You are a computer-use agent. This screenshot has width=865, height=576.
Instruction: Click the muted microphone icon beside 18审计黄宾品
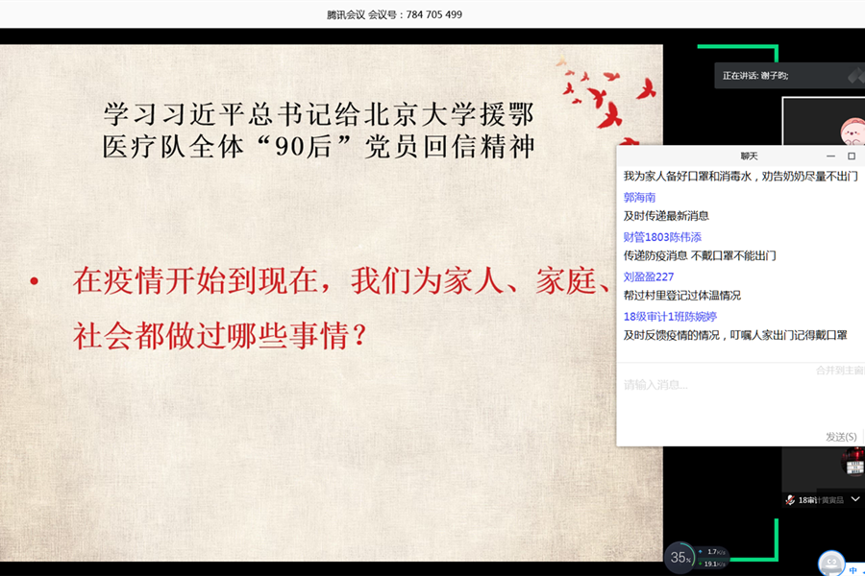(x=790, y=498)
